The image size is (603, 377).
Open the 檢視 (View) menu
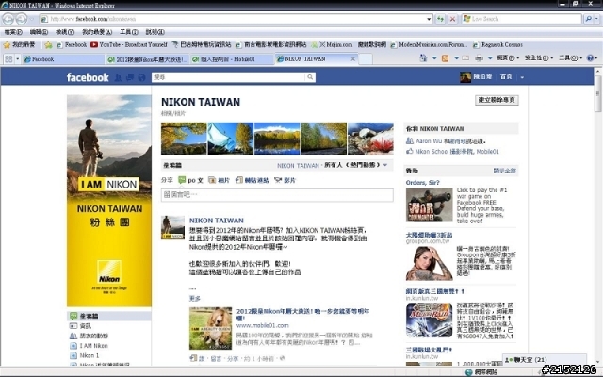[x=65, y=32]
